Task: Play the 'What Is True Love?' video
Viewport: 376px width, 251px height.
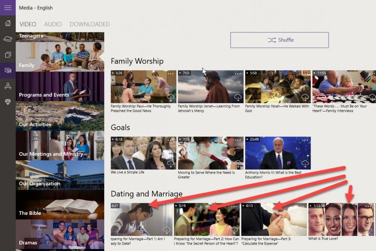Action: pyautogui.click(x=341, y=219)
